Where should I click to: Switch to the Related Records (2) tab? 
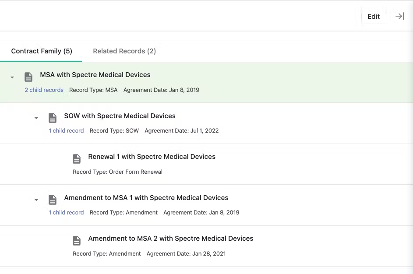pos(124,51)
